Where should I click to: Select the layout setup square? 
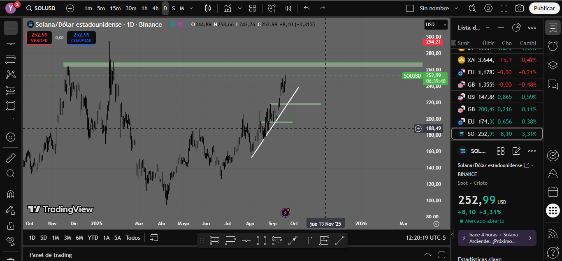[x=410, y=8]
